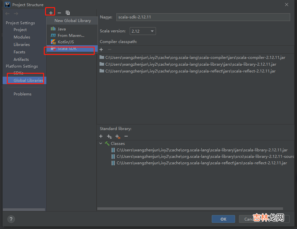Click the remove library minus icon
This screenshot has width=297, height=229.
pos(59,13)
